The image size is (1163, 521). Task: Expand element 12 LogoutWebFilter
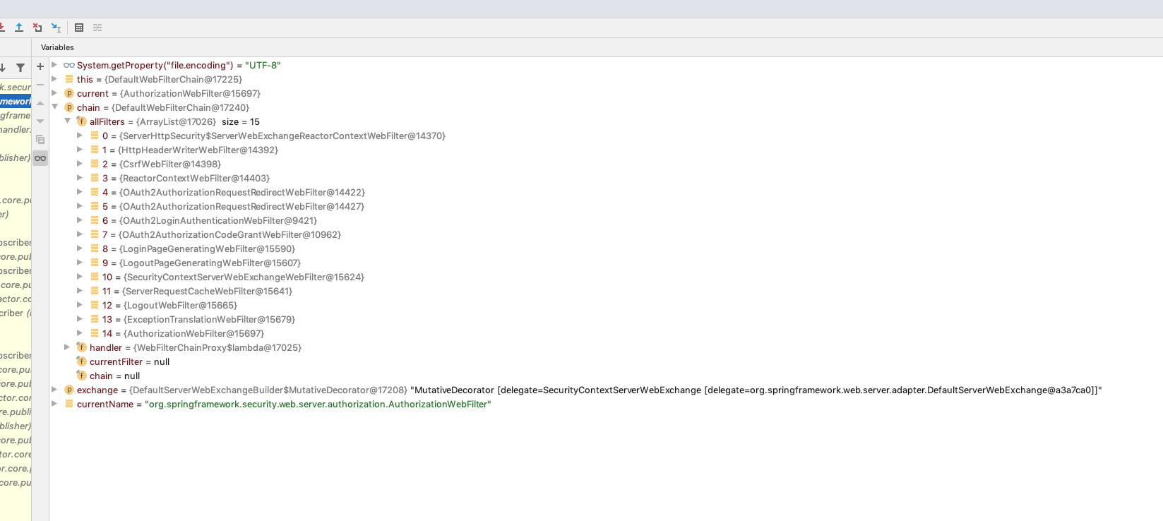(80, 304)
